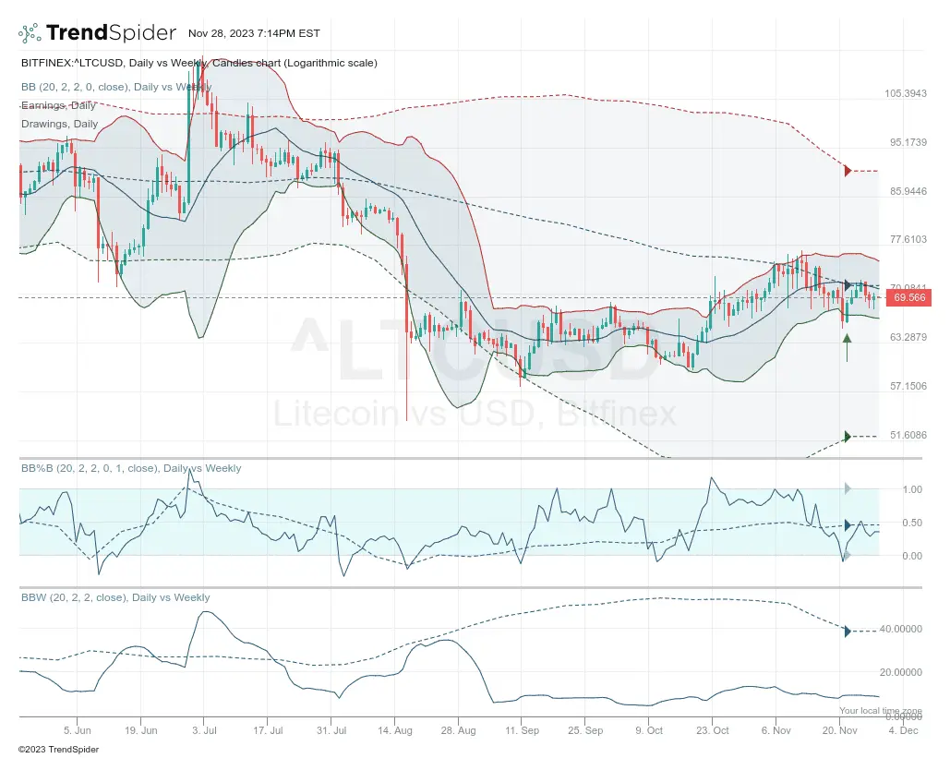
Task: Select the BB%B indicator legend label
Action: coord(131,468)
